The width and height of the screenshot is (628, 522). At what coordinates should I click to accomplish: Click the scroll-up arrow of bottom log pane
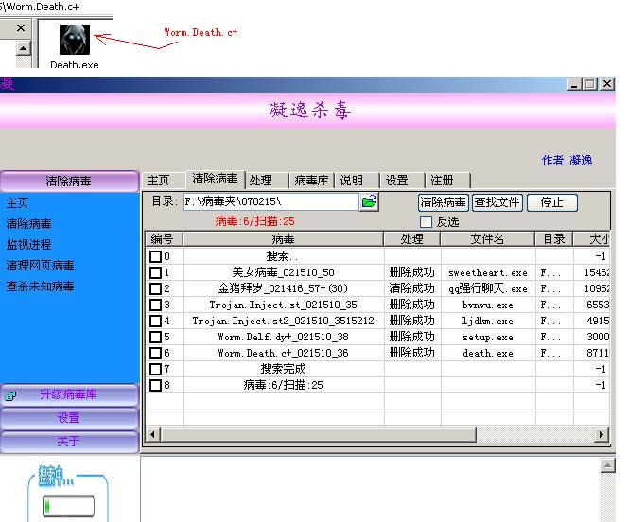point(608,465)
